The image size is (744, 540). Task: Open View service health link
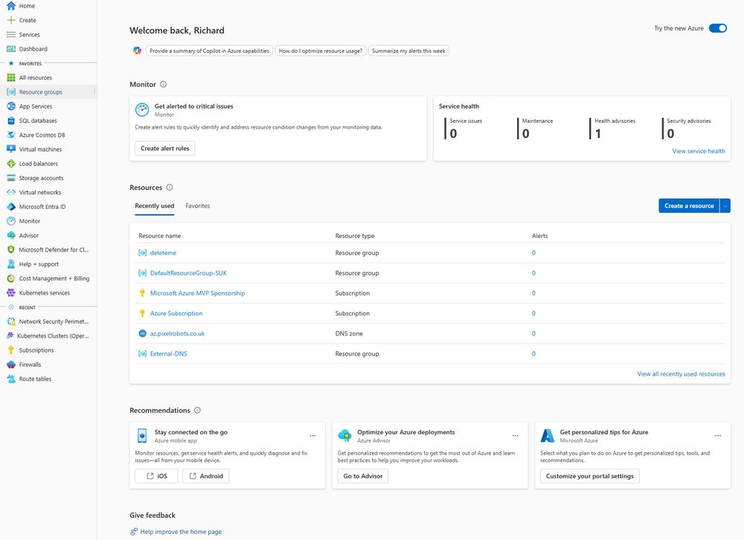(x=699, y=151)
